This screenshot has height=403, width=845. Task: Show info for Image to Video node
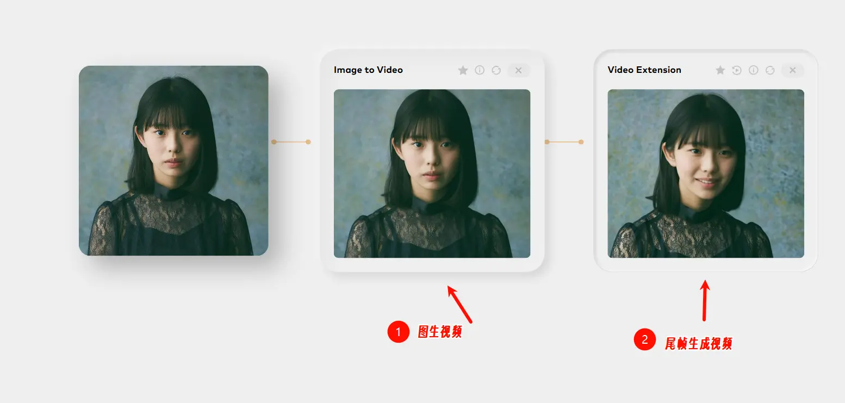pyautogui.click(x=480, y=70)
